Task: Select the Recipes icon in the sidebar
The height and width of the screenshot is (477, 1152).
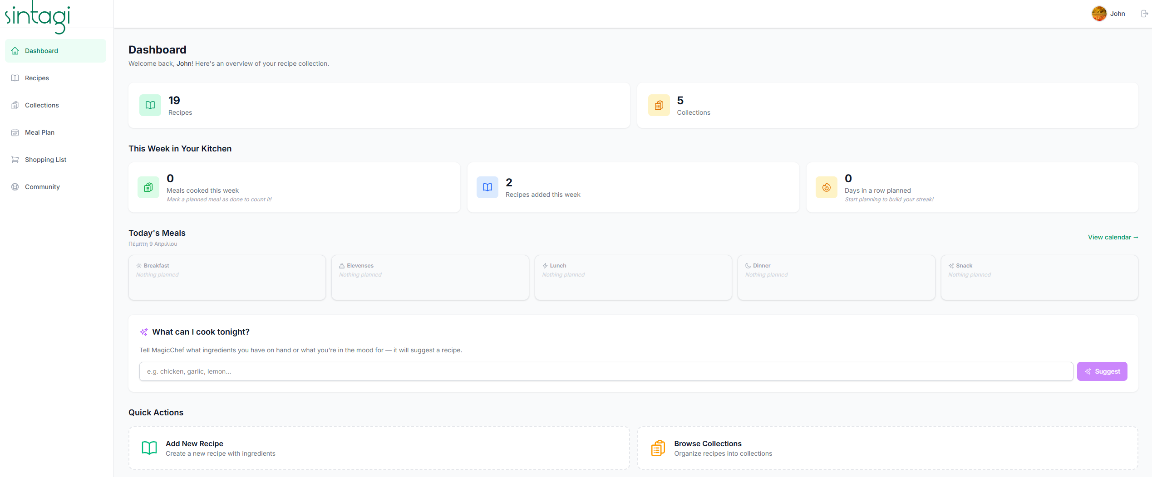Action: tap(15, 78)
